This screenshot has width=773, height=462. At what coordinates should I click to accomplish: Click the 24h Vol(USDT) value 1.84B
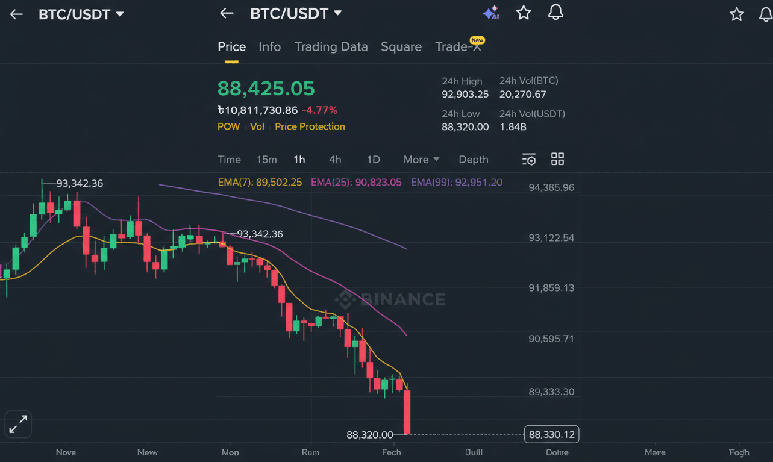coord(513,127)
